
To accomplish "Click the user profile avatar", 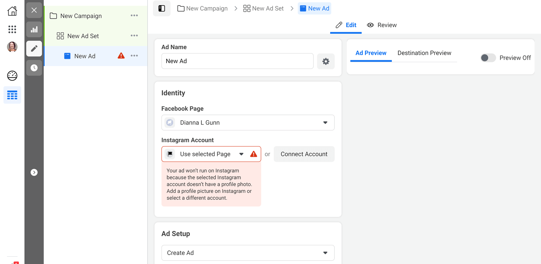I will click(x=12, y=47).
